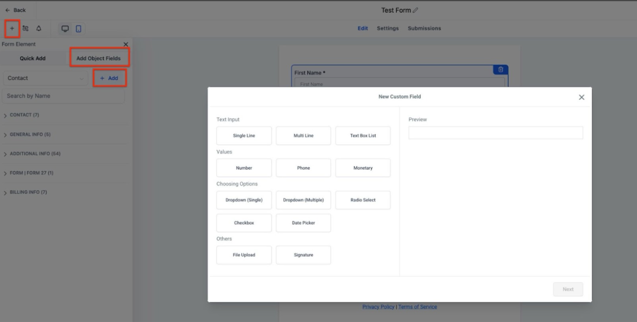Close the Form Element panel
Screen dimensions: 637x322
tap(126, 44)
